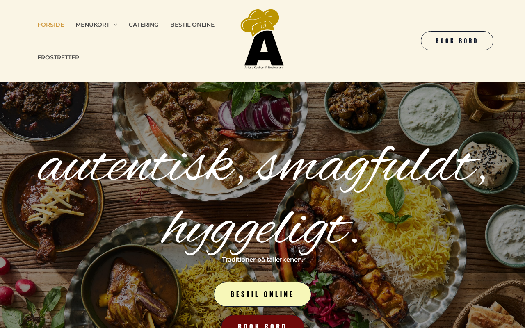Click the yellow BESTIL ONLINE hero button
The width and height of the screenshot is (525, 328).
(x=262, y=294)
